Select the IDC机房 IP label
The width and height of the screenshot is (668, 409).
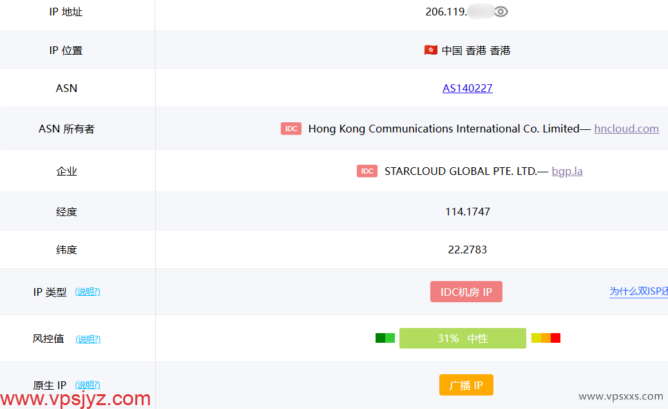tap(466, 291)
